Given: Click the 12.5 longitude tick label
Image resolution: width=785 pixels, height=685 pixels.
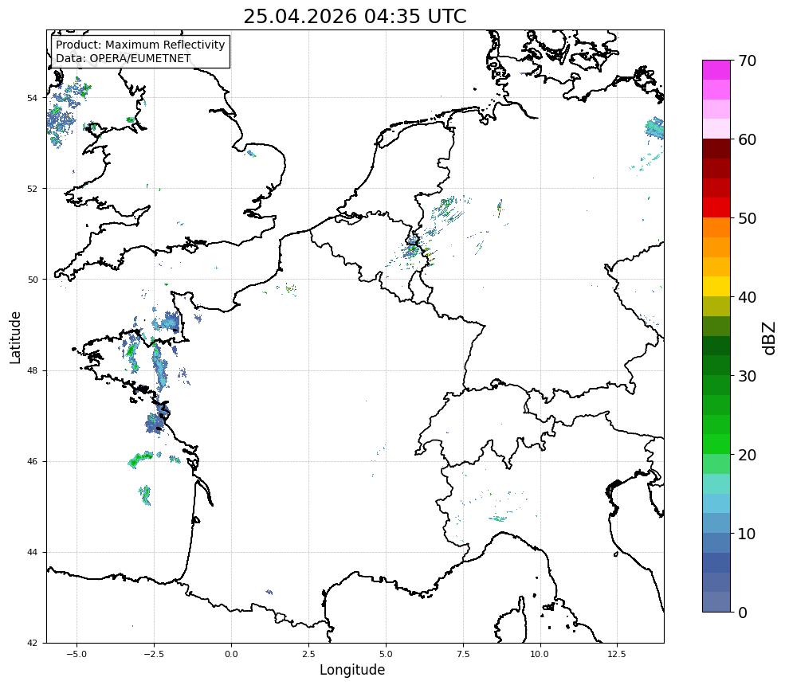Looking at the screenshot, I should click(617, 654).
